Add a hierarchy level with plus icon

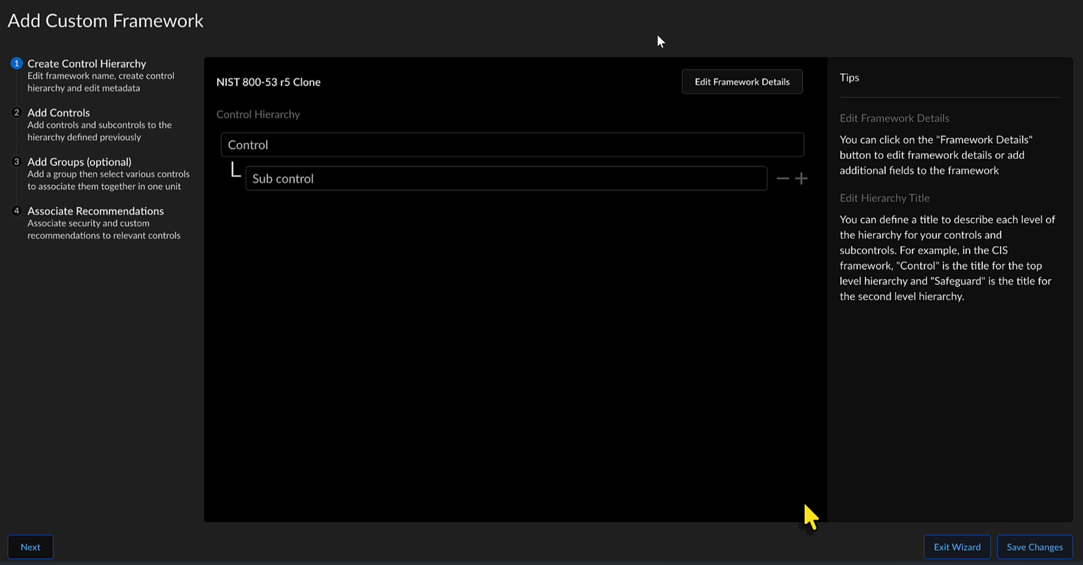(x=801, y=179)
